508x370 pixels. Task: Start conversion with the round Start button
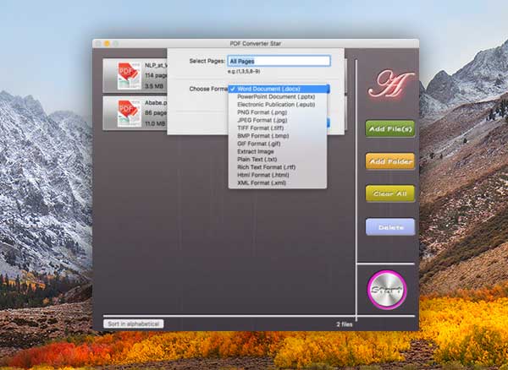pos(387,290)
